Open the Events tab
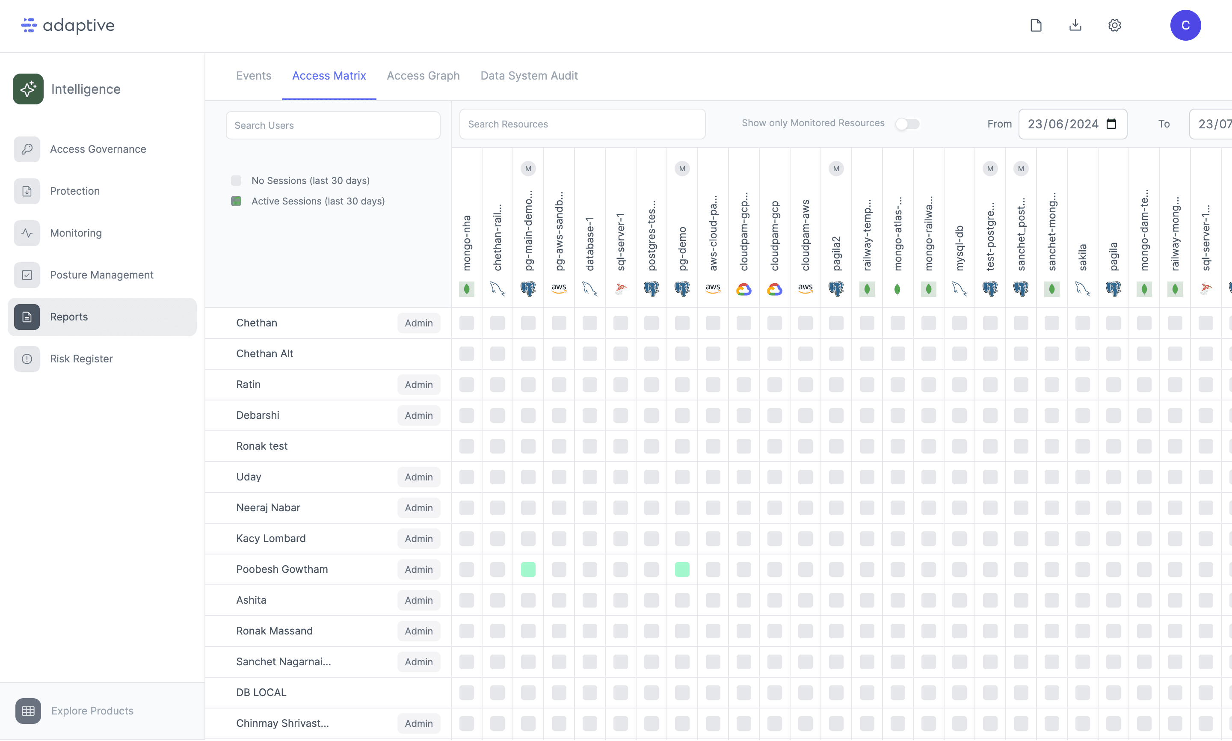This screenshot has width=1232, height=741. (254, 75)
